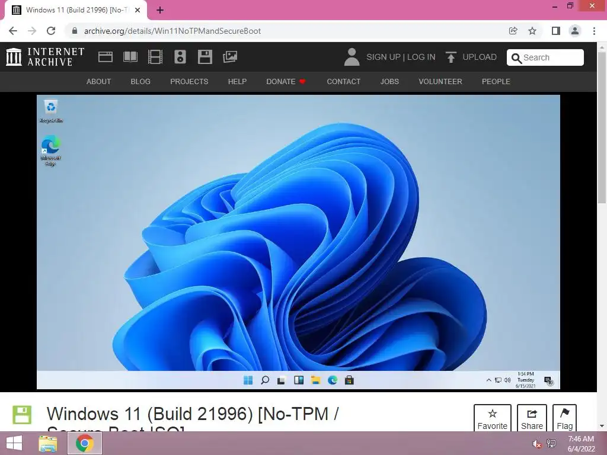Click the green software floppy icon near title

click(22, 415)
